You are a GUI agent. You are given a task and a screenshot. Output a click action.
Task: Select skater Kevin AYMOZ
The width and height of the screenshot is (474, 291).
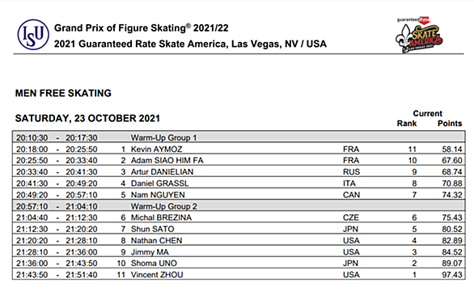click(x=156, y=150)
